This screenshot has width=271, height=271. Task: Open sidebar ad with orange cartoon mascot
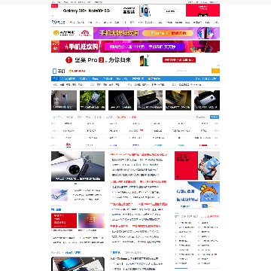tap(197, 195)
